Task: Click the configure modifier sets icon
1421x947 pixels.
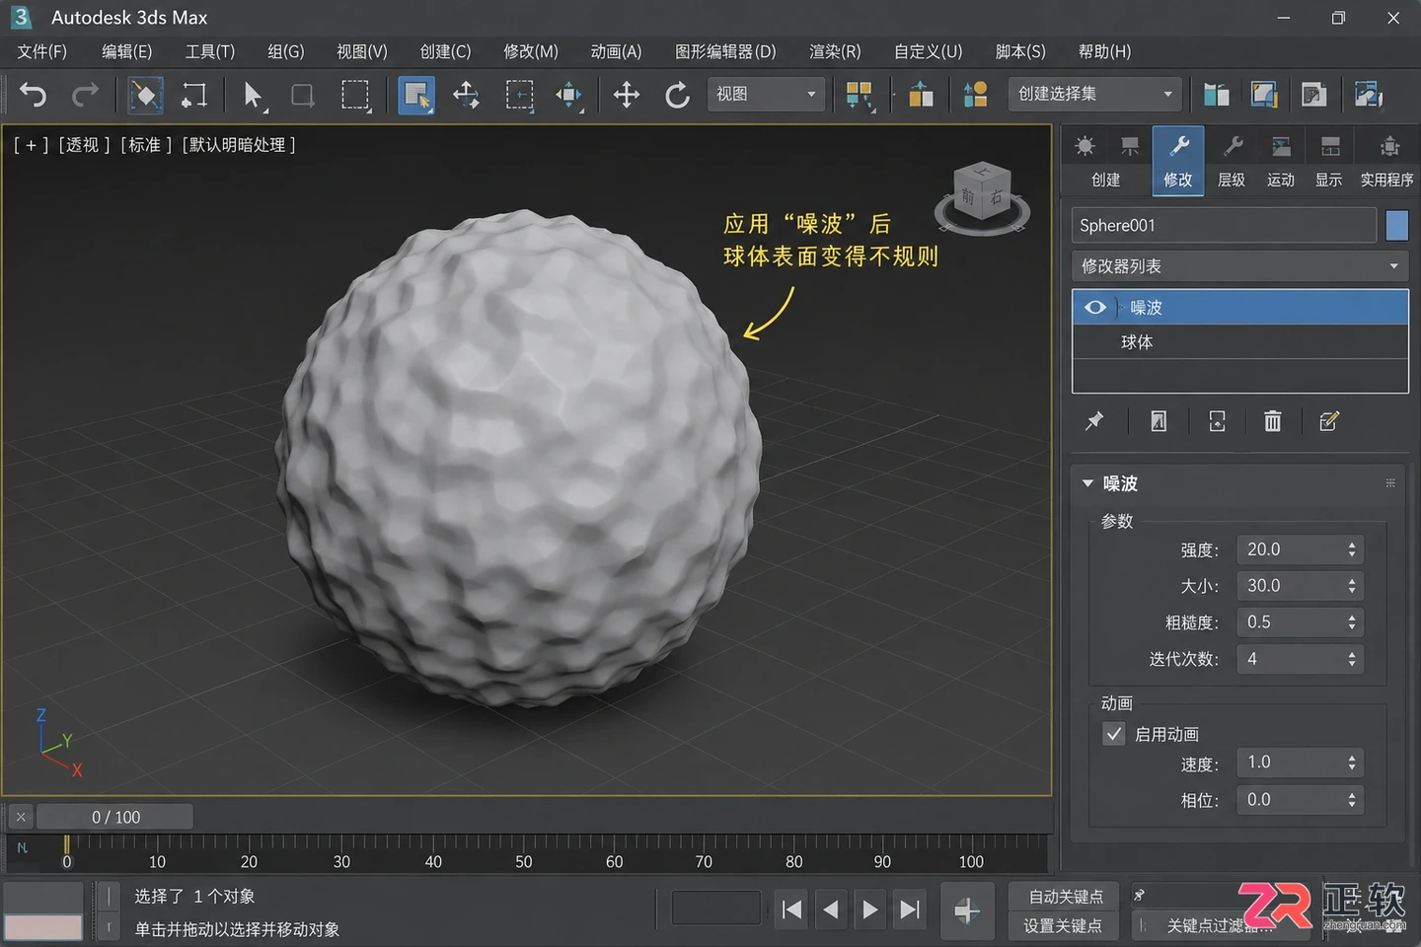Action: click(x=1329, y=421)
